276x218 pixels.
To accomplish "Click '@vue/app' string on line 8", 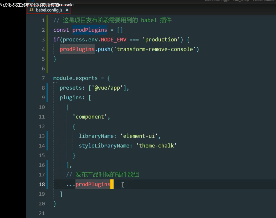I will point(107,88).
